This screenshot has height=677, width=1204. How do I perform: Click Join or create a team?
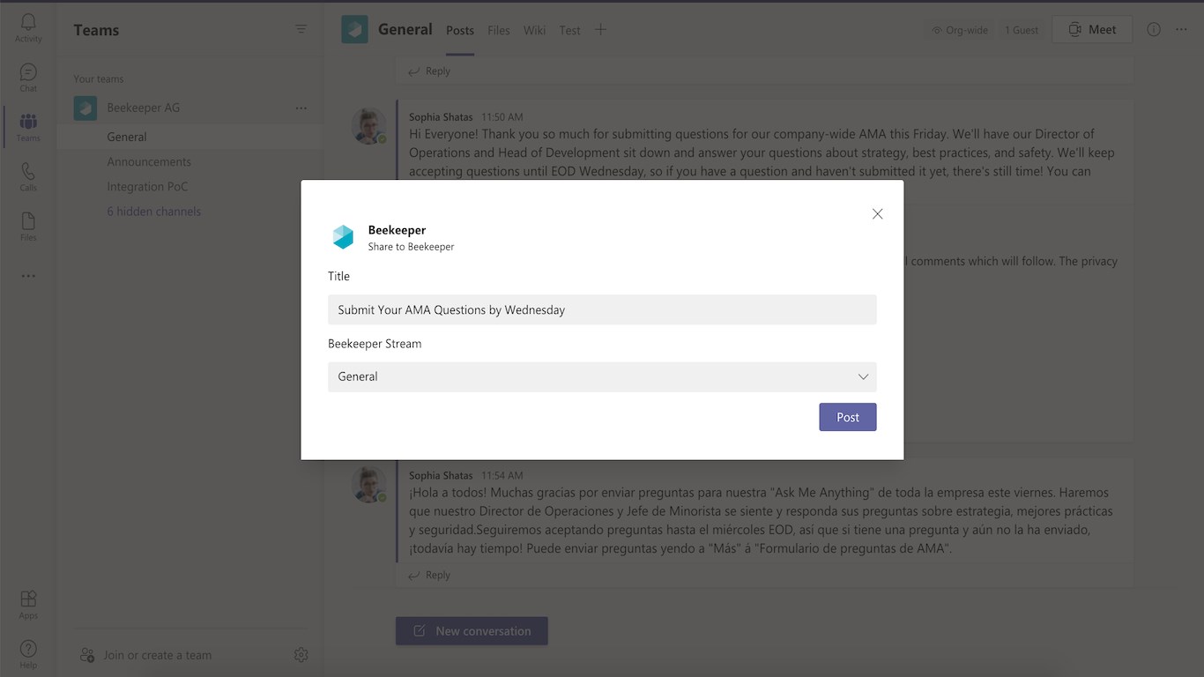pos(146,655)
